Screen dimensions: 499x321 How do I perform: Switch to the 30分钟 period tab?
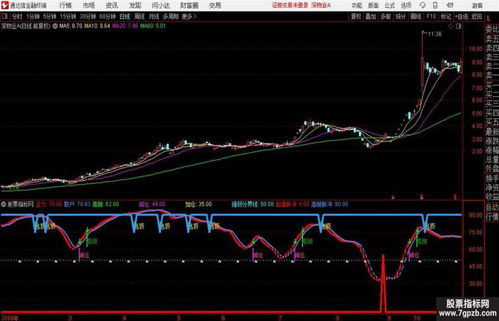click(x=88, y=16)
